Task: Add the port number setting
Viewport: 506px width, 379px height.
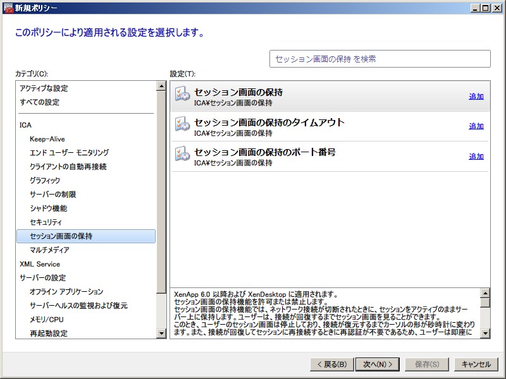Action: (476, 157)
